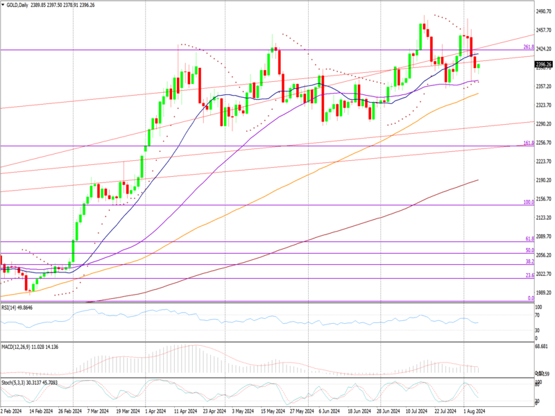Select the 261.8 Fibonacci level label
The image size is (555, 416).
point(527,46)
